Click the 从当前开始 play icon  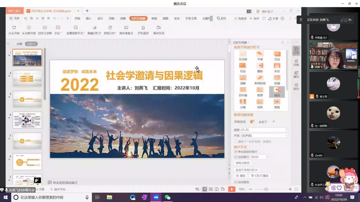click(x=29, y=28)
